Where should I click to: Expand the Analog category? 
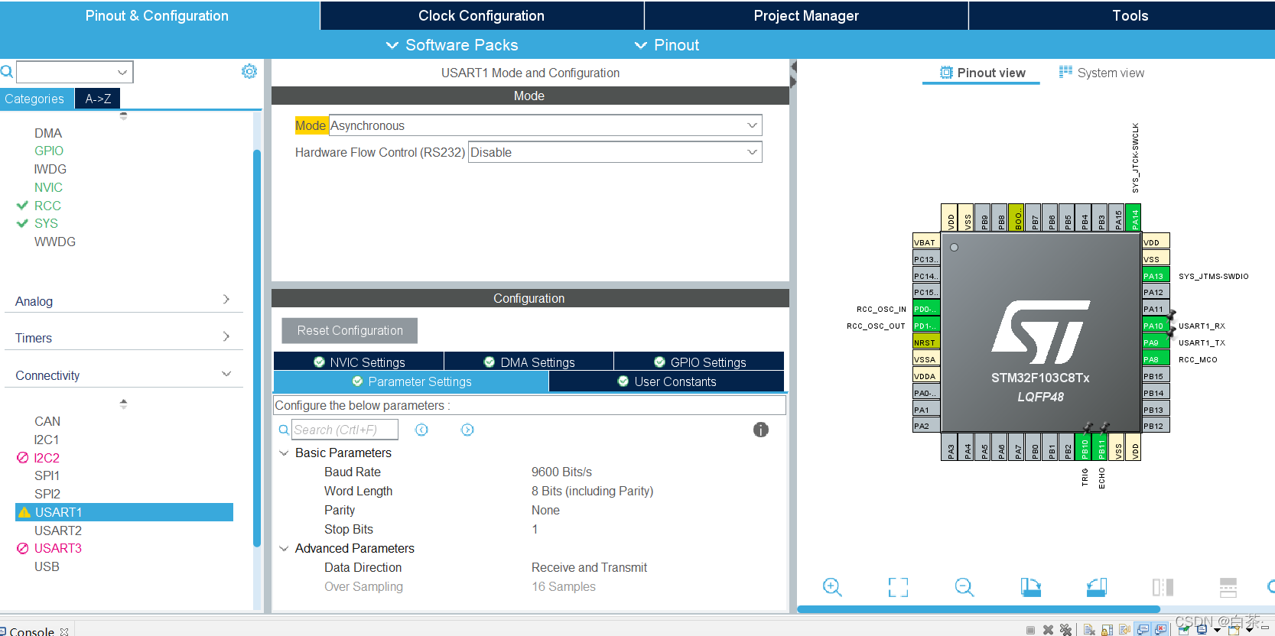[x=226, y=300]
